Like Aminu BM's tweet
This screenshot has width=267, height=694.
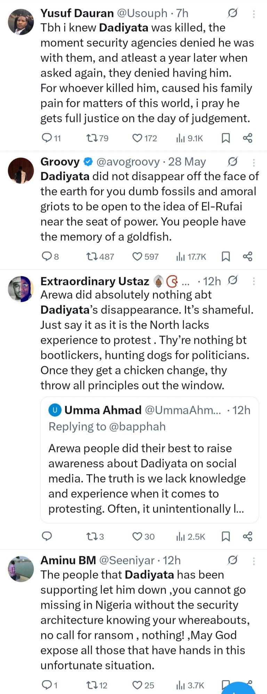[137, 685]
